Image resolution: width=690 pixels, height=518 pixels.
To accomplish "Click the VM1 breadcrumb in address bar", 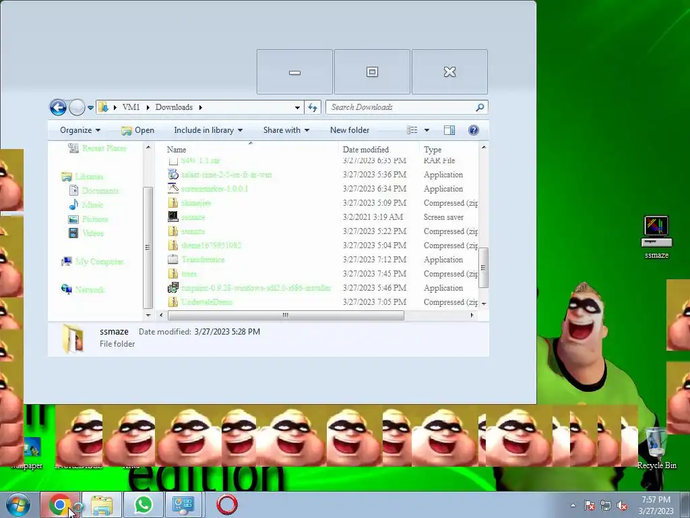I will coord(131,107).
